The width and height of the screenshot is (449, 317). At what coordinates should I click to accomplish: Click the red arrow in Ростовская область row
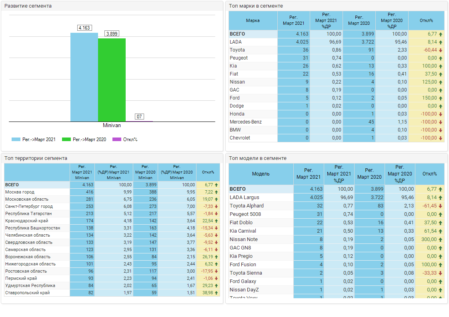[x=216, y=271]
